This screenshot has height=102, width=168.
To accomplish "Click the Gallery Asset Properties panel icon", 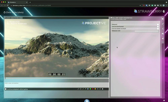I will [x=111, y=18].
